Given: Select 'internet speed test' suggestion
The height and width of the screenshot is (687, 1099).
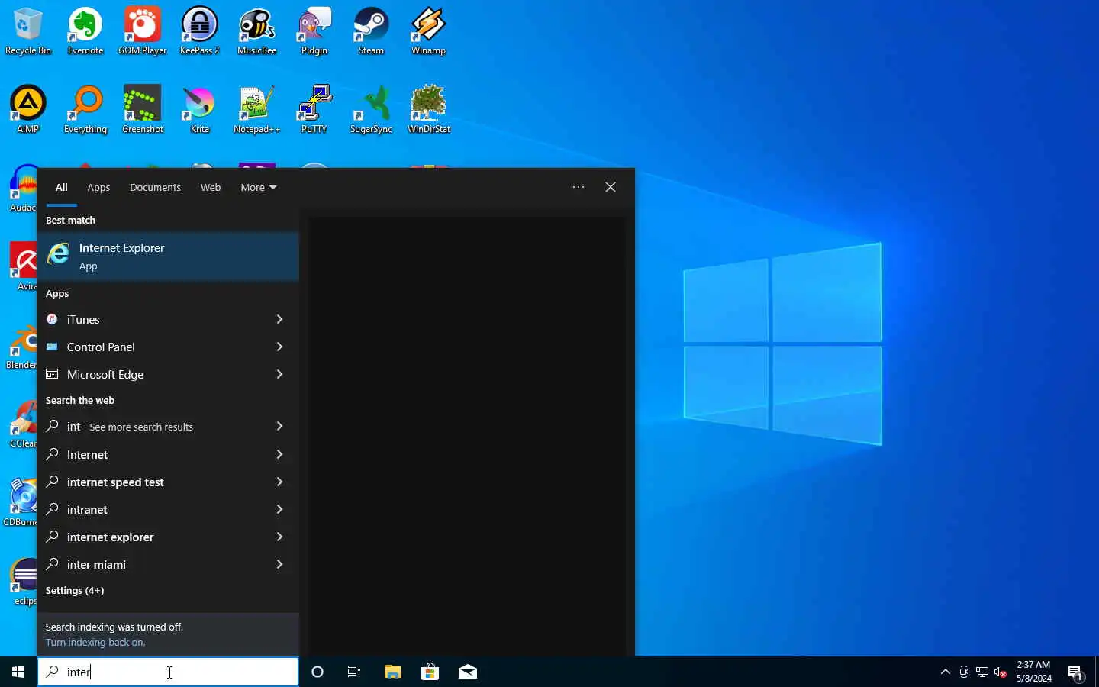Looking at the screenshot, I should coord(149,482).
